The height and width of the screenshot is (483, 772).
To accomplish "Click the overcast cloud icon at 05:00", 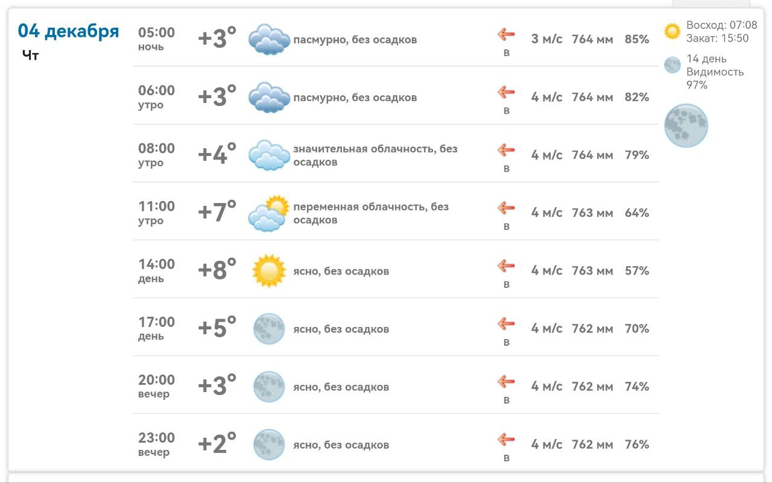I will click(x=269, y=40).
